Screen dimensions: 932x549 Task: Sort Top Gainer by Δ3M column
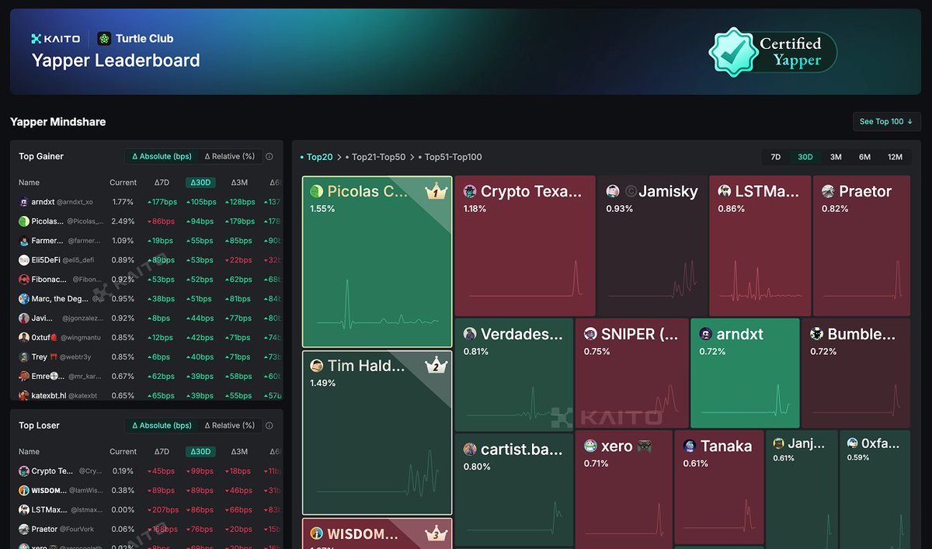point(239,182)
